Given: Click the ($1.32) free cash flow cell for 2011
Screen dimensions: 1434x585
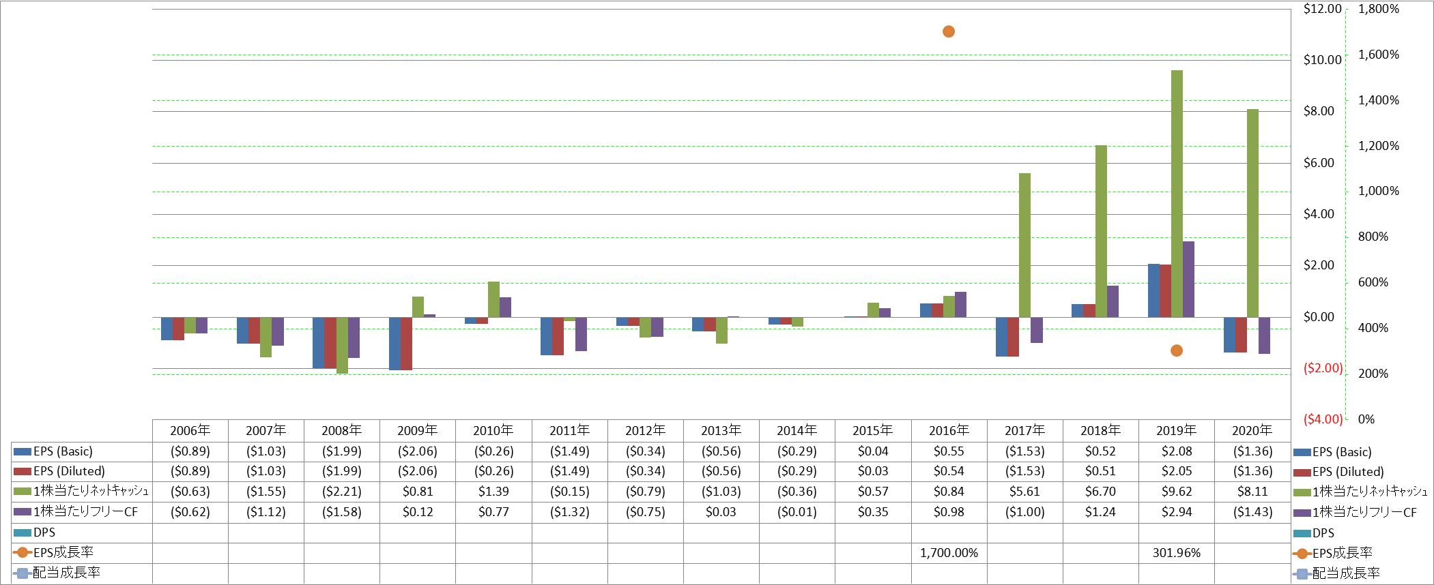Looking at the screenshot, I should coord(570,512).
